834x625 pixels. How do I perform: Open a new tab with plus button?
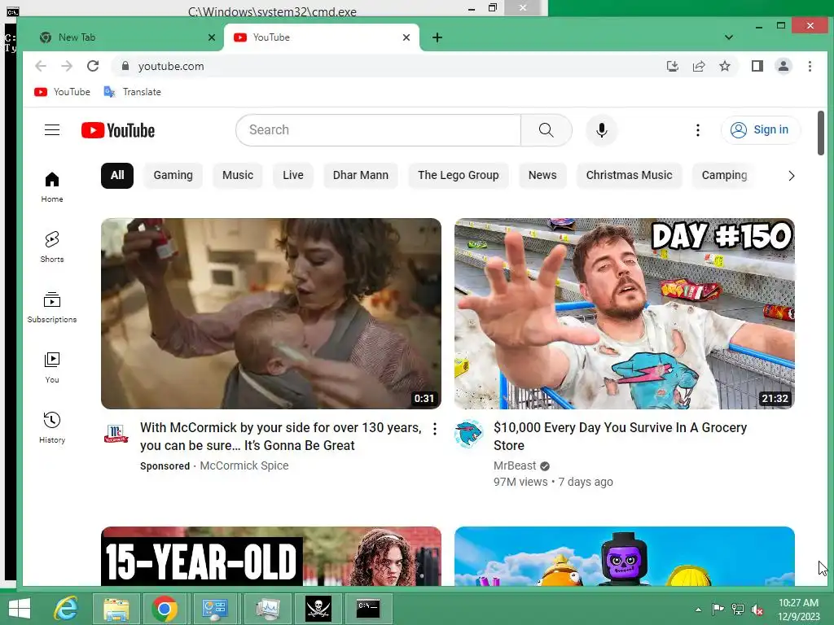click(x=437, y=37)
